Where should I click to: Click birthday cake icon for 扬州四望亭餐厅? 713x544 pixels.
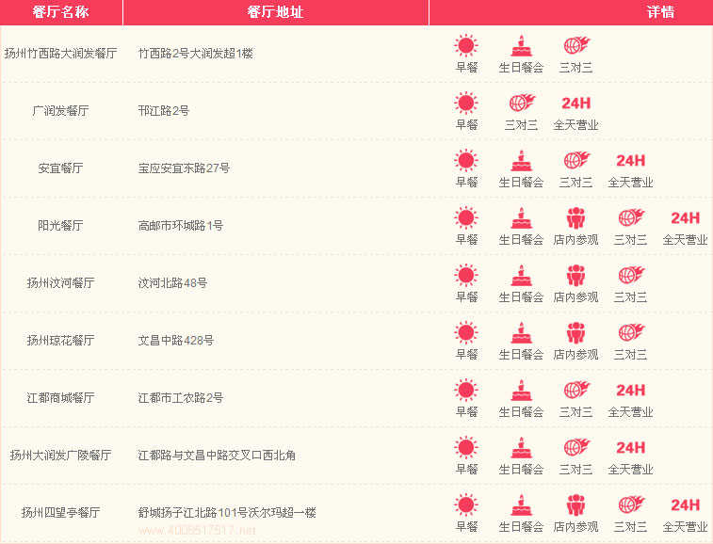click(521, 504)
